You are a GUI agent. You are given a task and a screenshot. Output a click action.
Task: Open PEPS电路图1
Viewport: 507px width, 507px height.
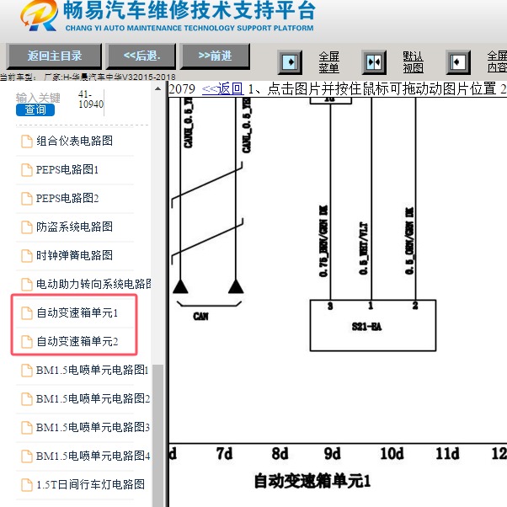[67, 169]
